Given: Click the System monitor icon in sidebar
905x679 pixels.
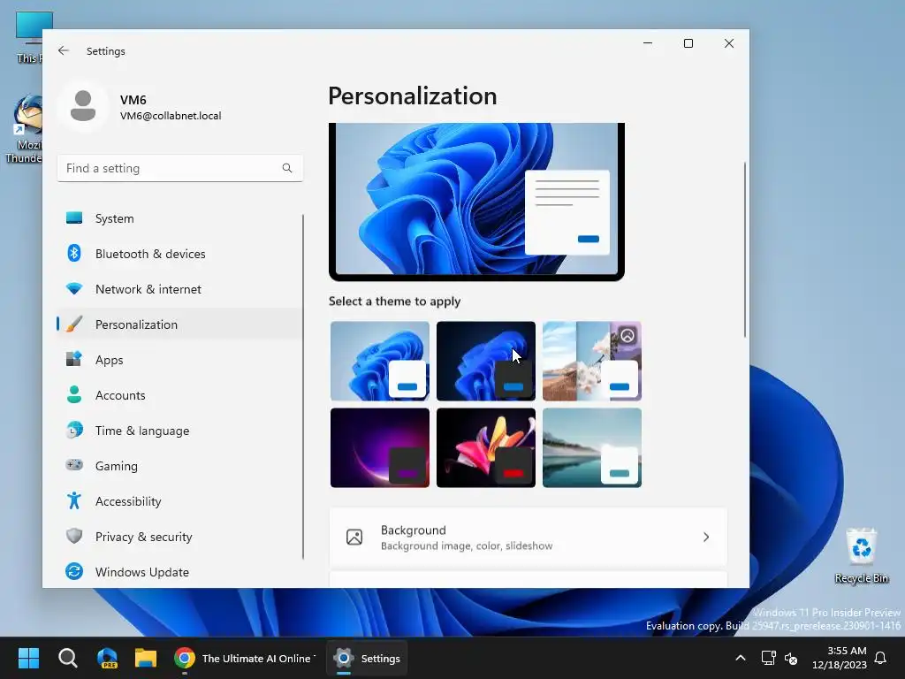Looking at the screenshot, I should tap(74, 218).
